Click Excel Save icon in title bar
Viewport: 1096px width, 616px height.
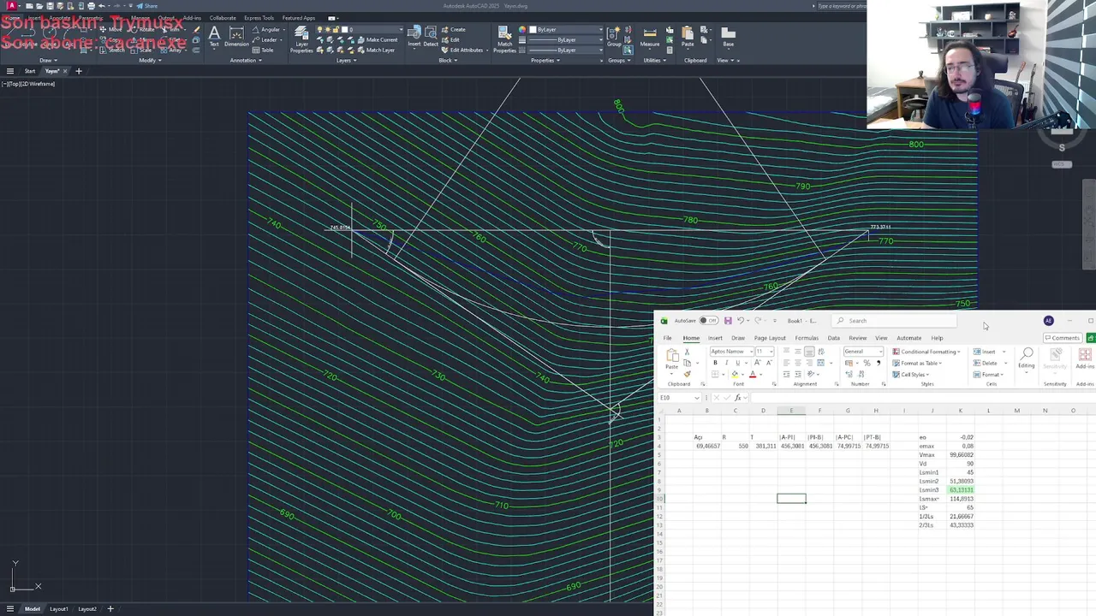(728, 321)
